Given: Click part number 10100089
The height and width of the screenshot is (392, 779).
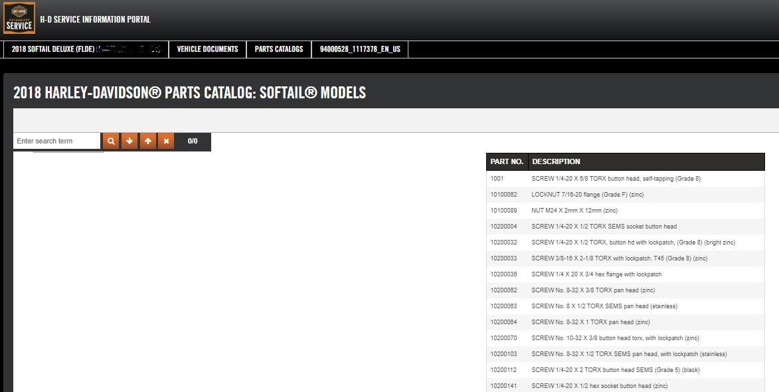Looking at the screenshot, I should click(x=503, y=211).
